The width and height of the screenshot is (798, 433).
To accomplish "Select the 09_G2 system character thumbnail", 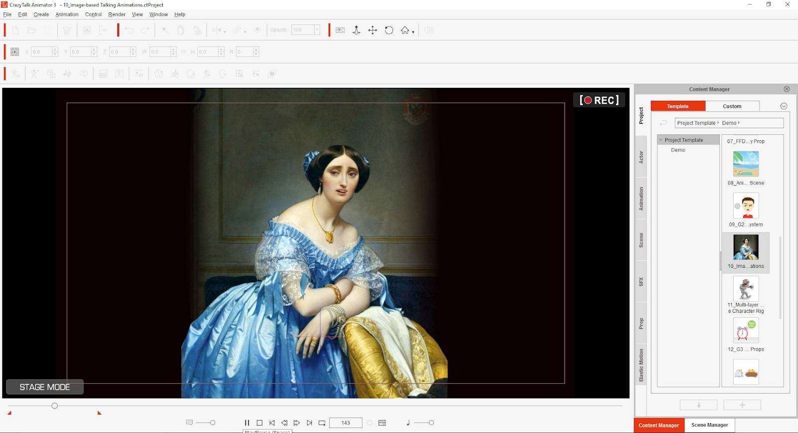I will coord(746,206).
